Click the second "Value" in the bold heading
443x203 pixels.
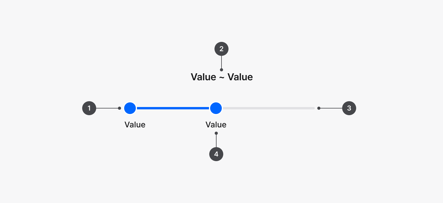pyautogui.click(x=240, y=77)
